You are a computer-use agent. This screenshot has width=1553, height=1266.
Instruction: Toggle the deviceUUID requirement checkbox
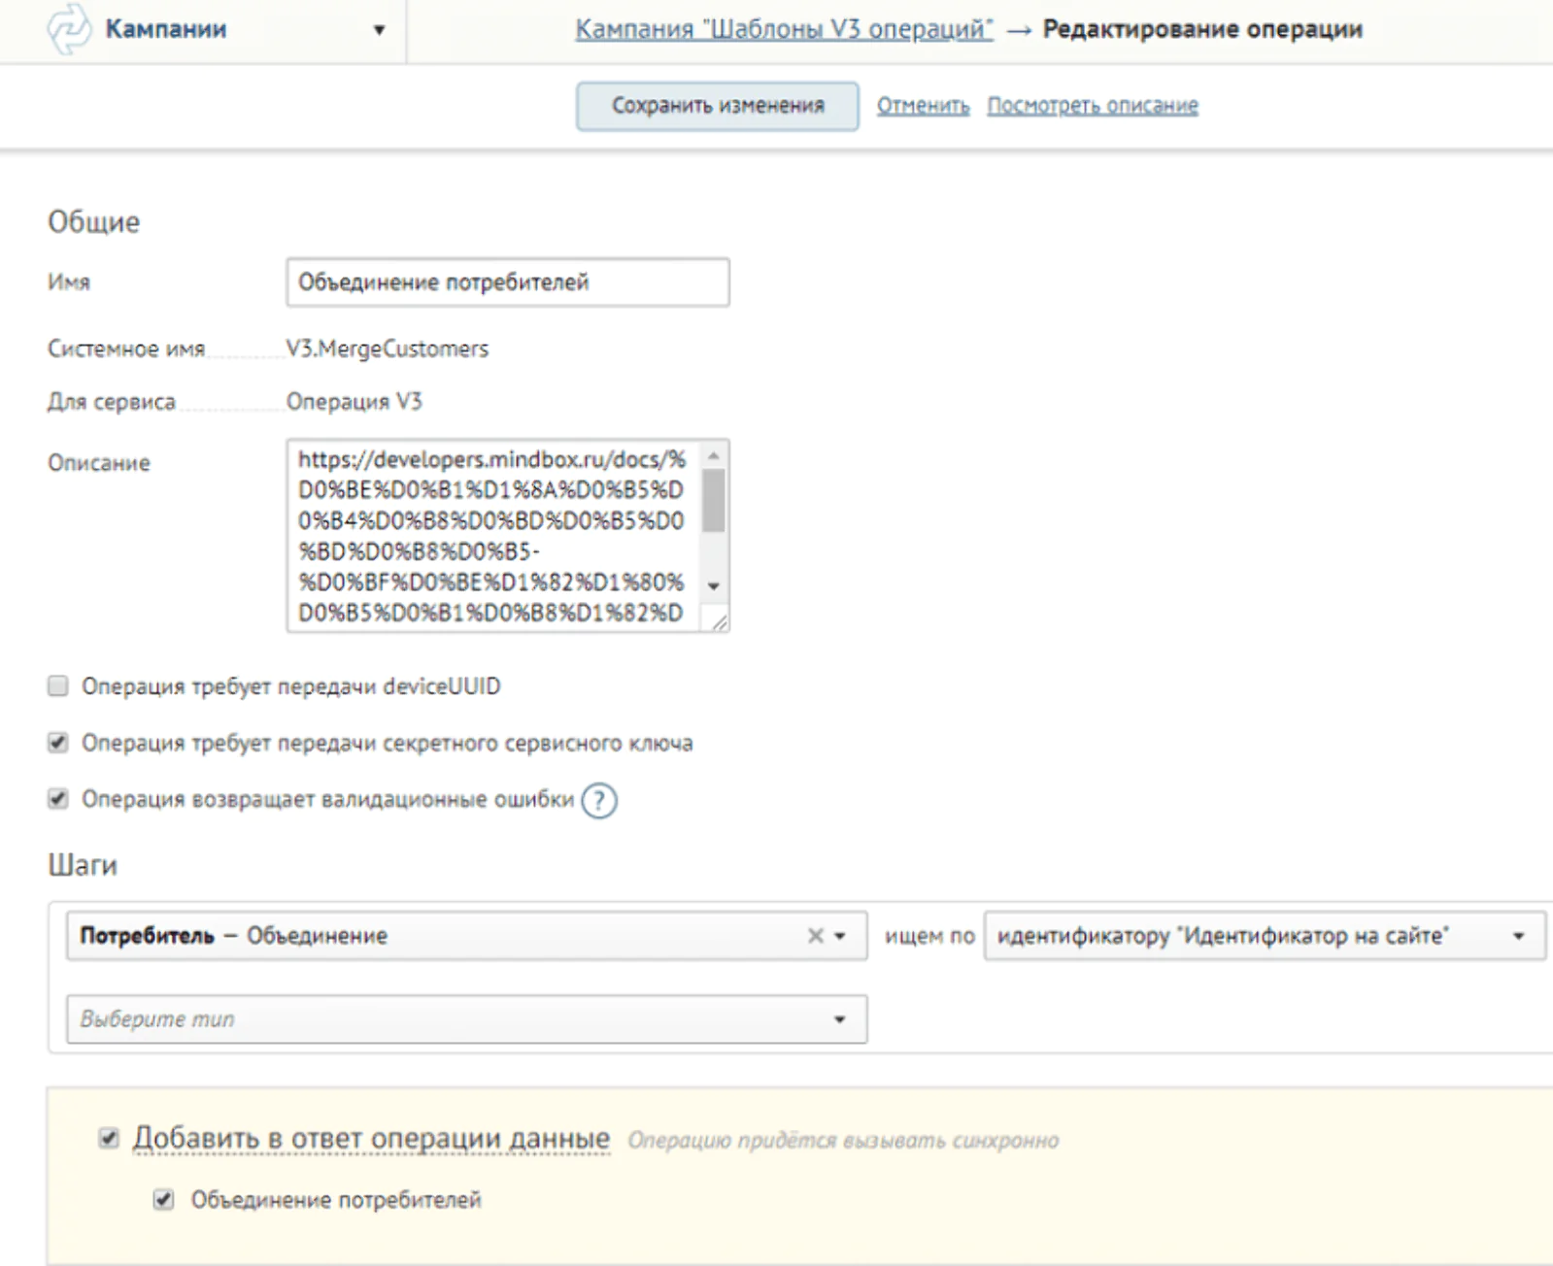(58, 686)
